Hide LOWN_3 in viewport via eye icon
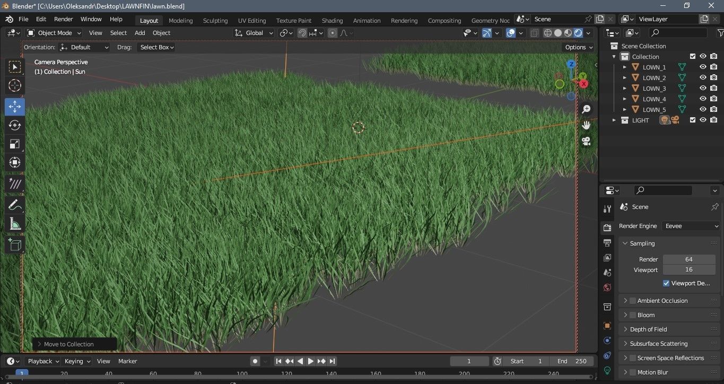 703,89
